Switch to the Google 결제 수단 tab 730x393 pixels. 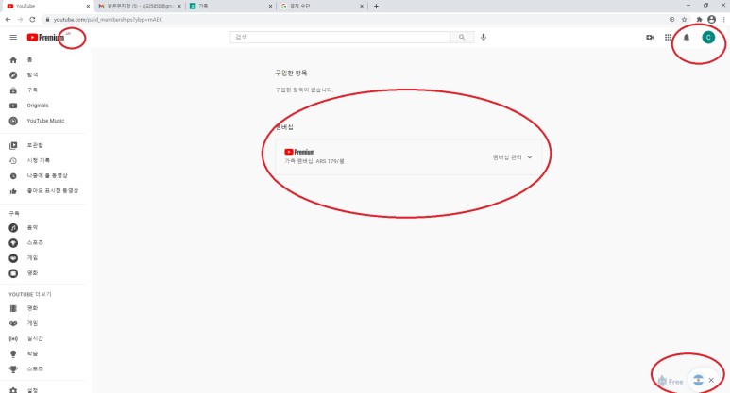(321, 6)
